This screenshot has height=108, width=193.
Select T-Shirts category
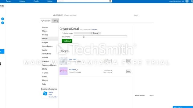pyautogui.click(x=45, y=73)
